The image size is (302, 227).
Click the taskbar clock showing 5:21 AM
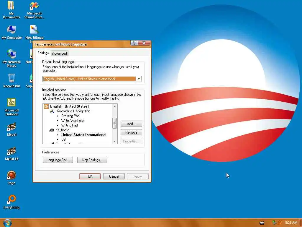tap(291, 223)
